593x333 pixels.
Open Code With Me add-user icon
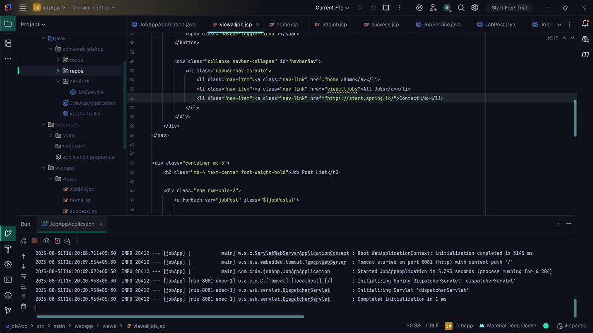[x=433, y=7]
